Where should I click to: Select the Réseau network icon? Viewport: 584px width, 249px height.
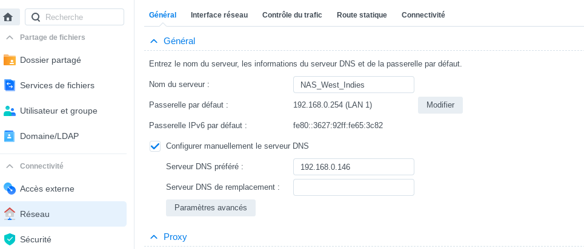[10, 214]
